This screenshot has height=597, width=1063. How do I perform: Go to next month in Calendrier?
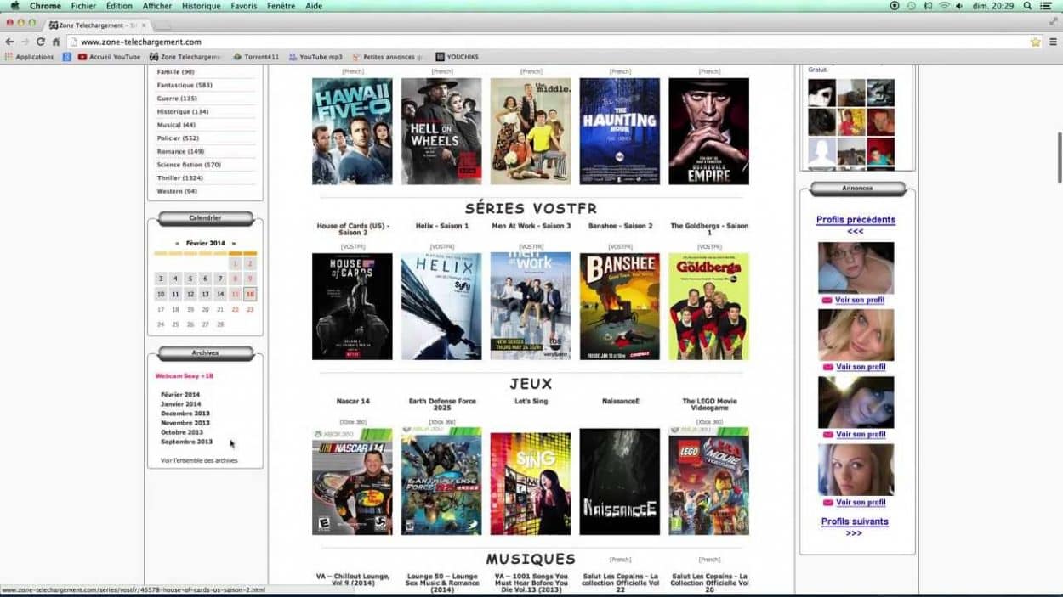(x=234, y=243)
